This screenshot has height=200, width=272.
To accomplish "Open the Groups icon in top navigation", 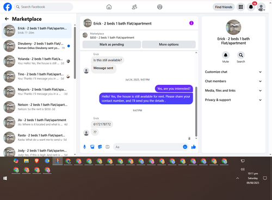I will coord(160,7).
